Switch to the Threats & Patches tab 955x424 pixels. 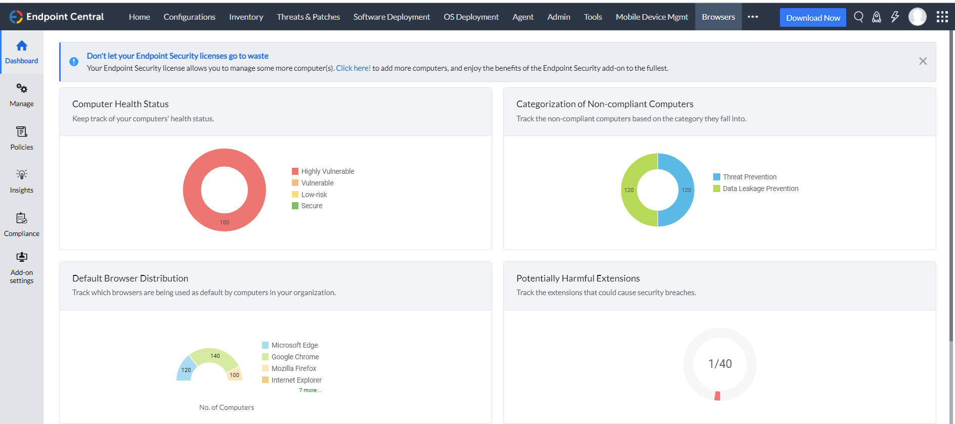tap(308, 17)
